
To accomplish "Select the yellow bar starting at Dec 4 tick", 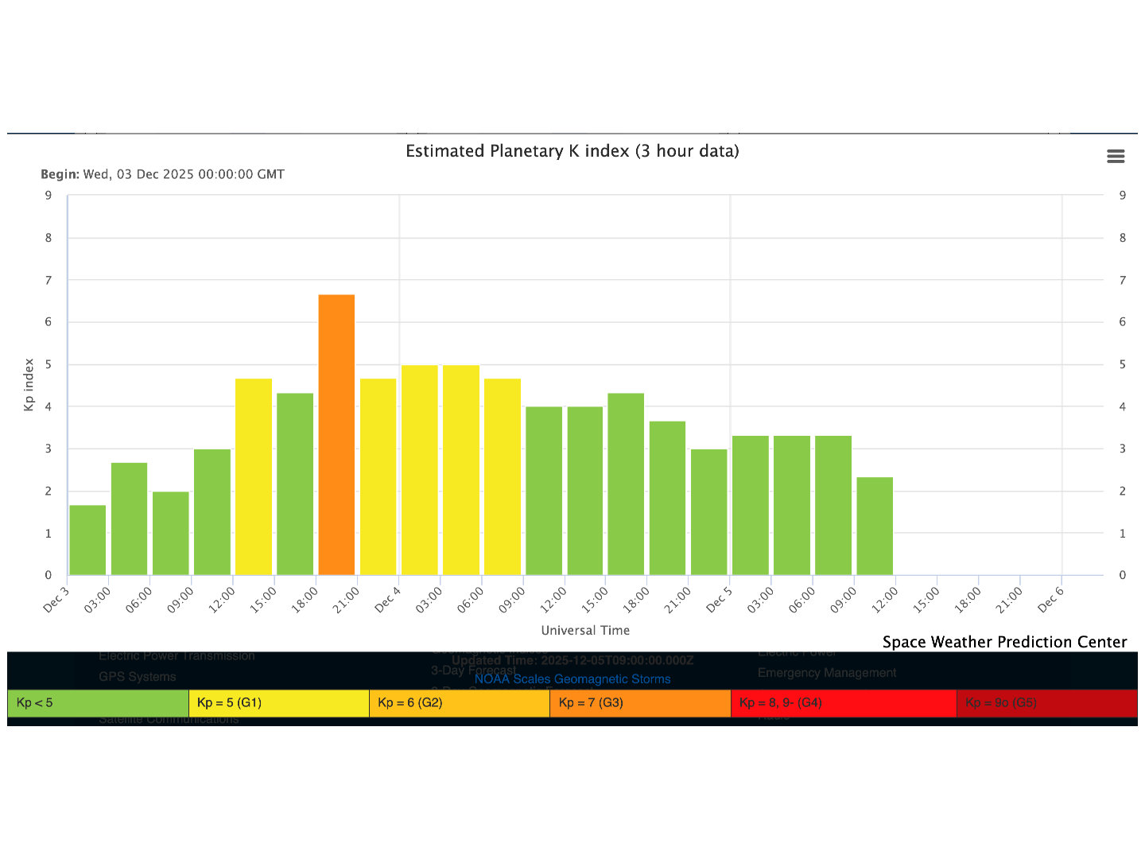I will tap(419, 470).
